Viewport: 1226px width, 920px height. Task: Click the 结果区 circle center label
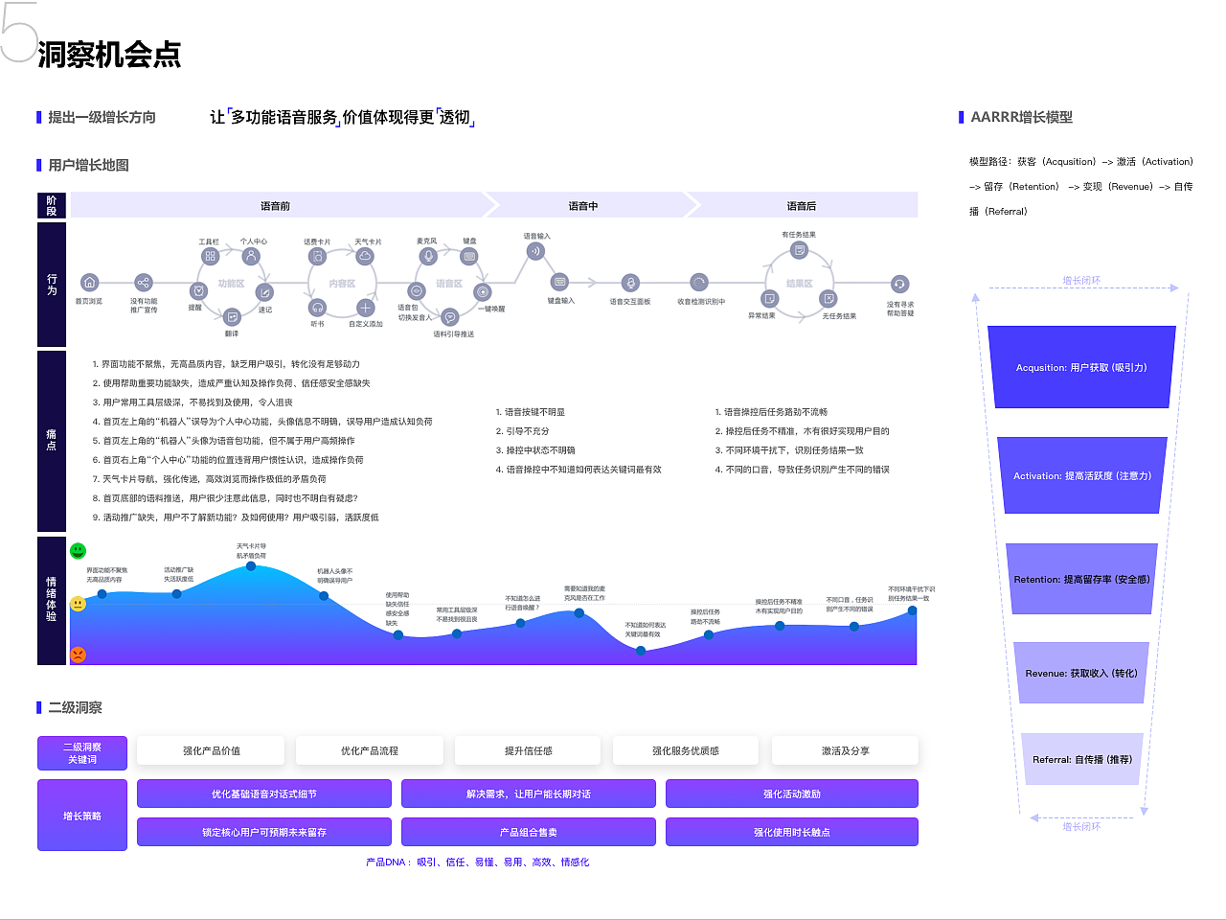[800, 284]
